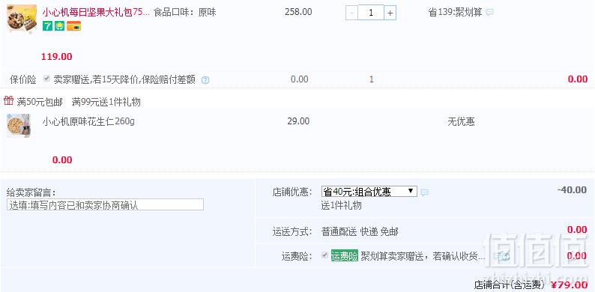The width and height of the screenshot is (595, 292).
Task: Click the red gift box icon
Action: (9, 101)
